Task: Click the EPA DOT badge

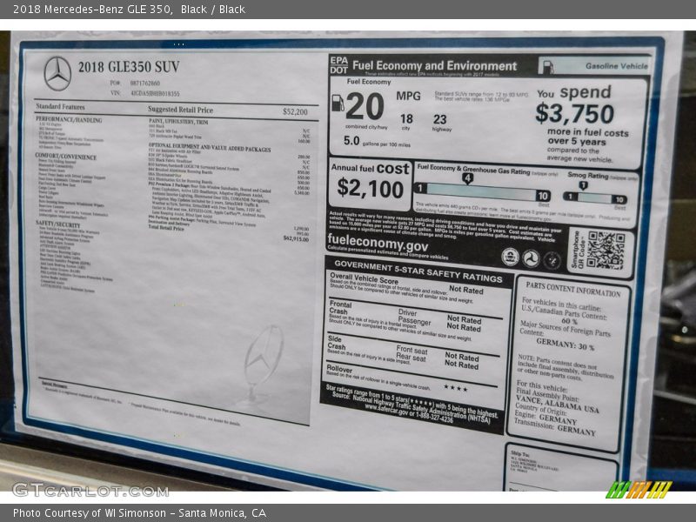Action: (338, 64)
